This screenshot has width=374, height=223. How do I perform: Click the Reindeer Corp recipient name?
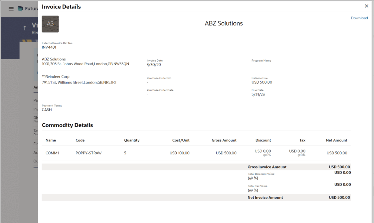point(57,77)
